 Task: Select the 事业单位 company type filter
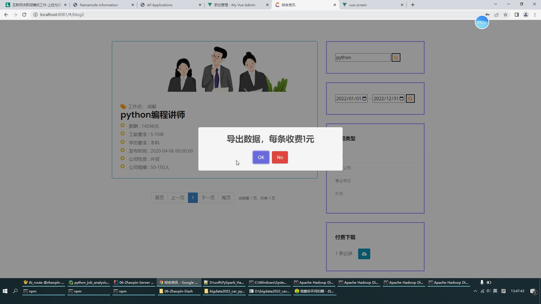(x=343, y=181)
